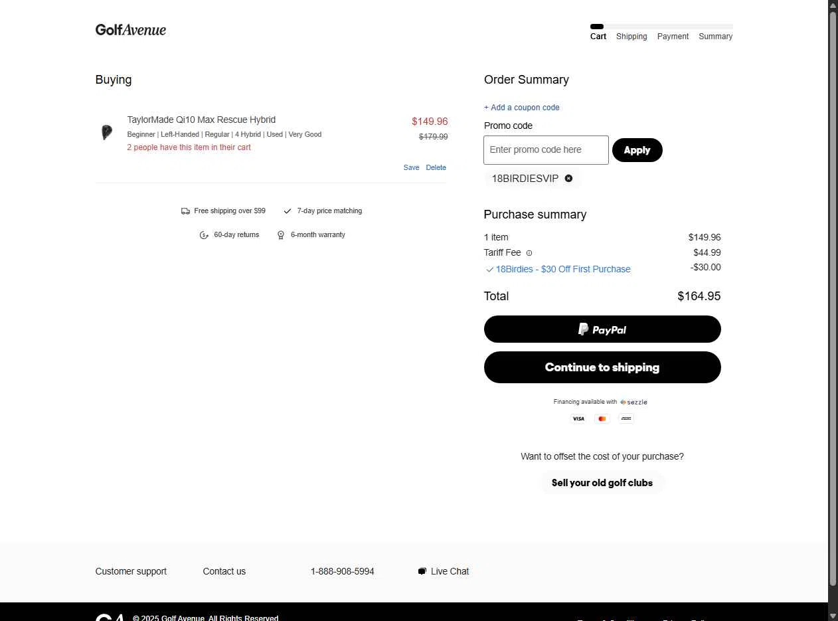Click the Golf Avenue logo
Viewport: 838px width, 621px height.
click(131, 30)
